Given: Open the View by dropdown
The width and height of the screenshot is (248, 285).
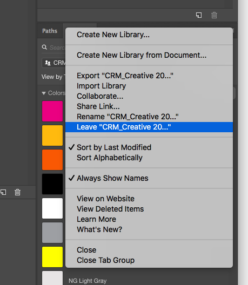Looking at the screenshot, I should point(53,77).
